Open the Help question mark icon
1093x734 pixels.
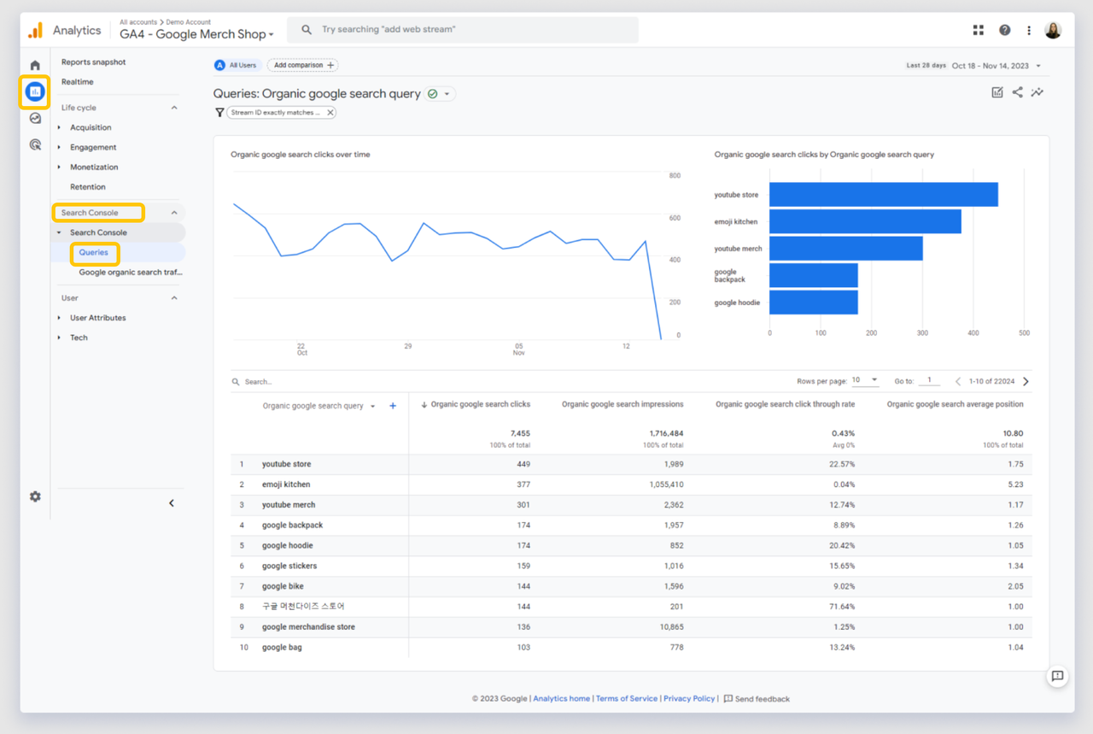pyautogui.click(x=1004, y=30)
